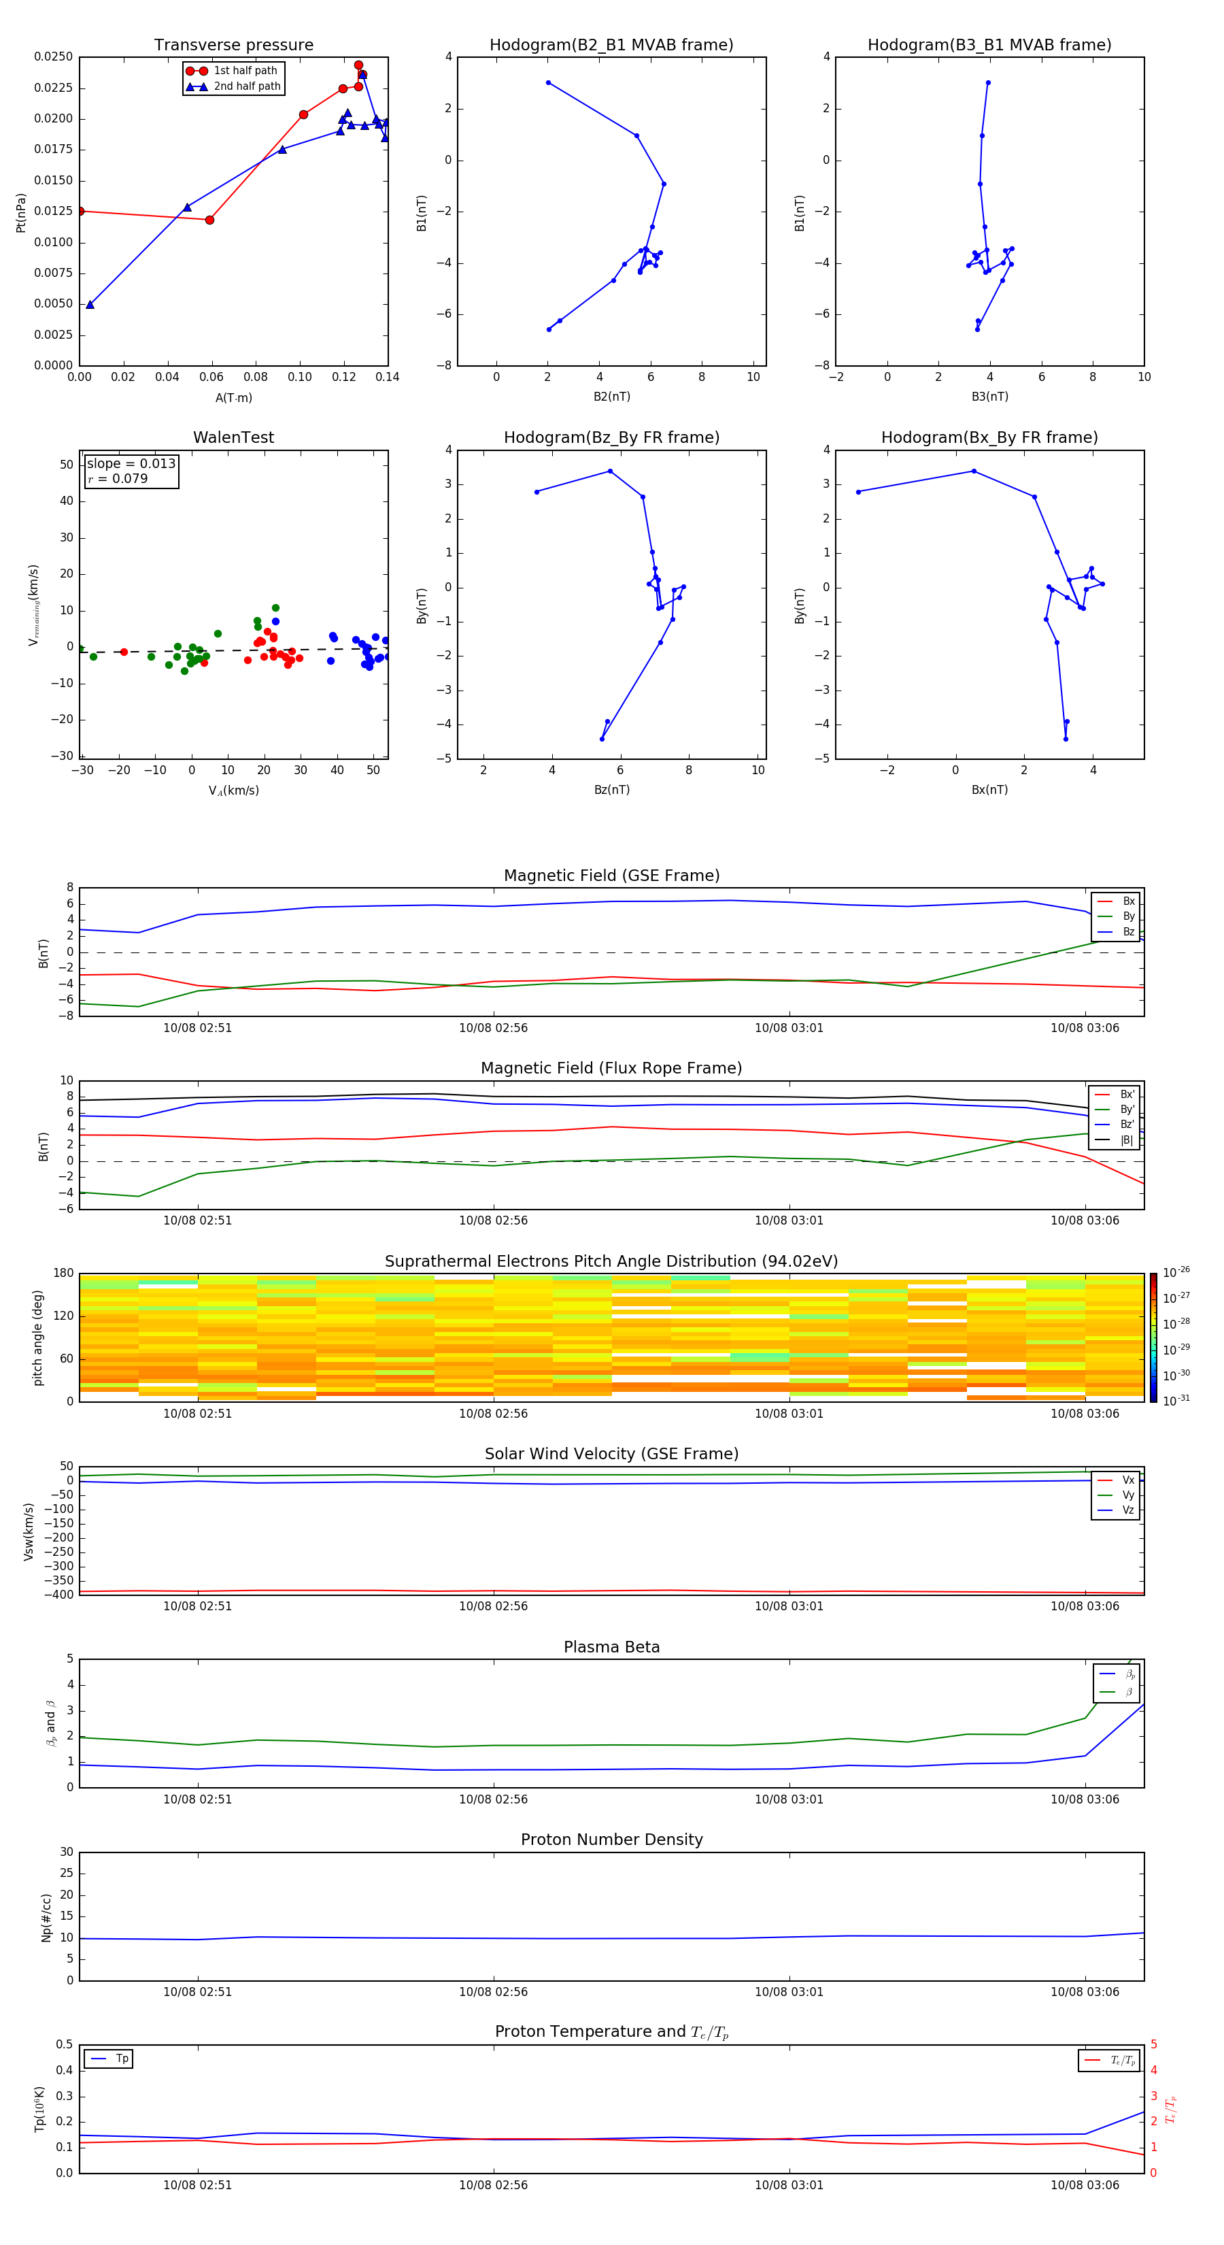
Task: Click the 'β' green legend entry
Action: click(x=1118, y=1693)
